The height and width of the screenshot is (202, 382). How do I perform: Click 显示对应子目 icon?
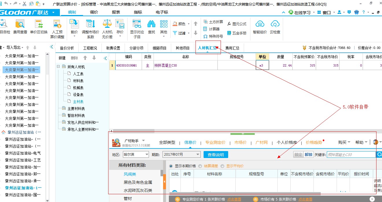137,29
